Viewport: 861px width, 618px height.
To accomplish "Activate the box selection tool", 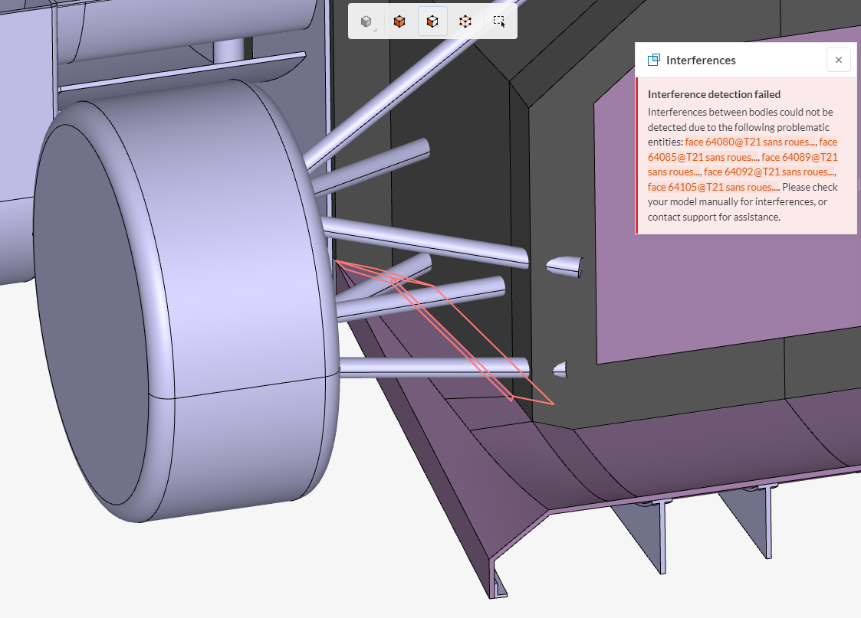I will [x=498, y=21].
